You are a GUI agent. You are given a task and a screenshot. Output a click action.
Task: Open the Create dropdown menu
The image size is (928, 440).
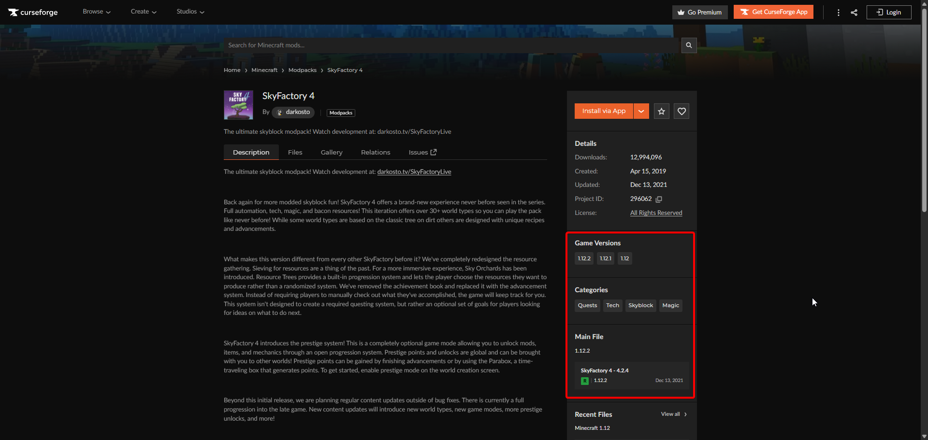click(144, 12)
